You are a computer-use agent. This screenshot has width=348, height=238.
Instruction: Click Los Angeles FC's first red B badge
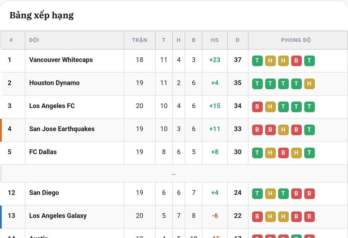coord(257,107)
